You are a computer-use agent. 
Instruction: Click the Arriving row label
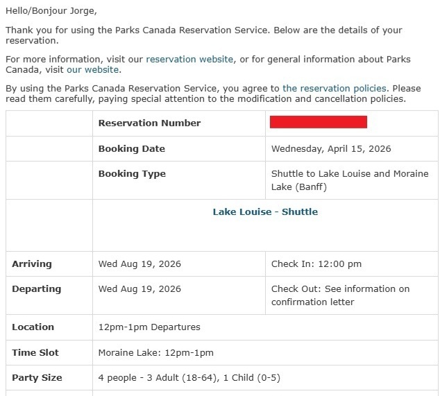32,264
